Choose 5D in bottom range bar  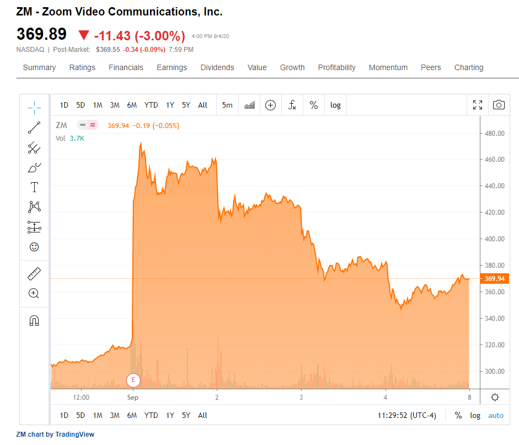tap(81, 416)
